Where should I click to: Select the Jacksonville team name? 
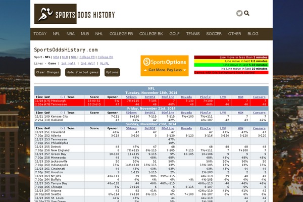coord(59,162)
